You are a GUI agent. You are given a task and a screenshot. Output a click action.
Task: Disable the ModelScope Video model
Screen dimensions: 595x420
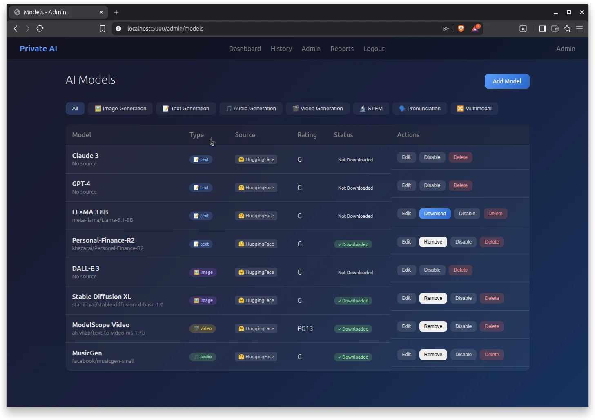(x=463, y=326)
